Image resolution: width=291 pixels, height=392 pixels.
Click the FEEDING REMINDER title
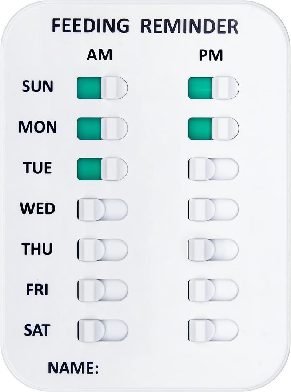click(145, 27)
